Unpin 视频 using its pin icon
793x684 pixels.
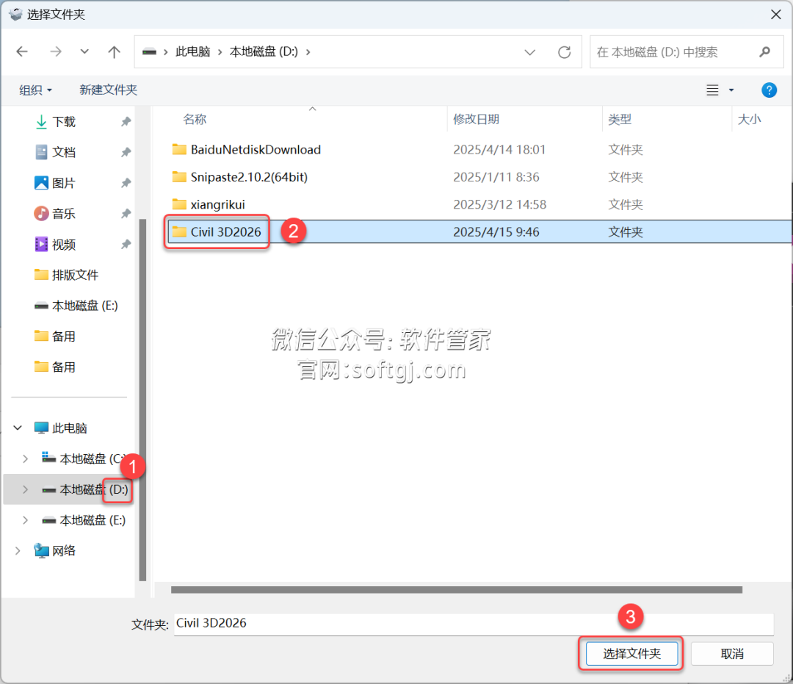coord(126,245)
